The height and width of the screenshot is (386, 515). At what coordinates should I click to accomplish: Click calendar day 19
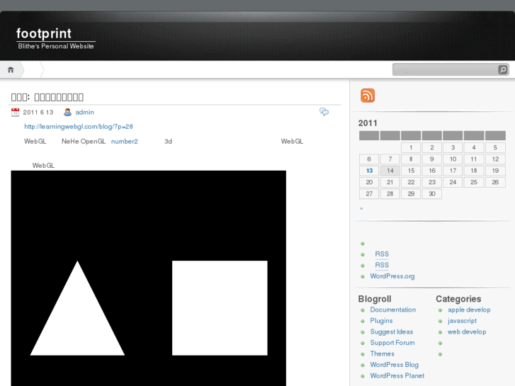(495, 171)
